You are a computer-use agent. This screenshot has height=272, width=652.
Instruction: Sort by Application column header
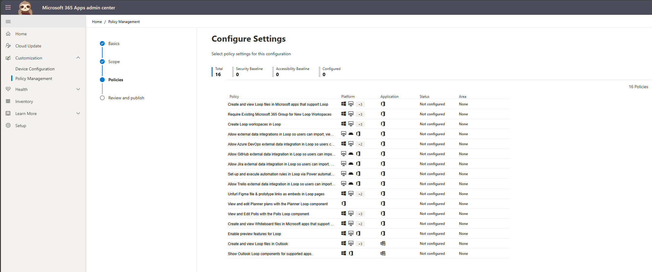coord(389,97)
